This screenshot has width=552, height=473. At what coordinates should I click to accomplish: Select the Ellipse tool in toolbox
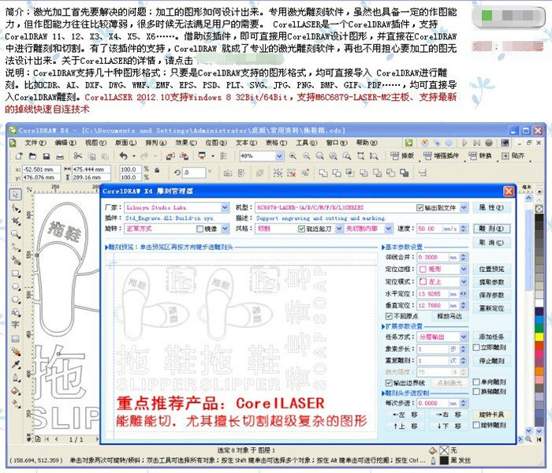point(16,286)
